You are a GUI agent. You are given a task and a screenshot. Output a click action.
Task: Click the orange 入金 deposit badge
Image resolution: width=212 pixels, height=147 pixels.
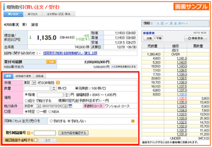tap(51, 61)
